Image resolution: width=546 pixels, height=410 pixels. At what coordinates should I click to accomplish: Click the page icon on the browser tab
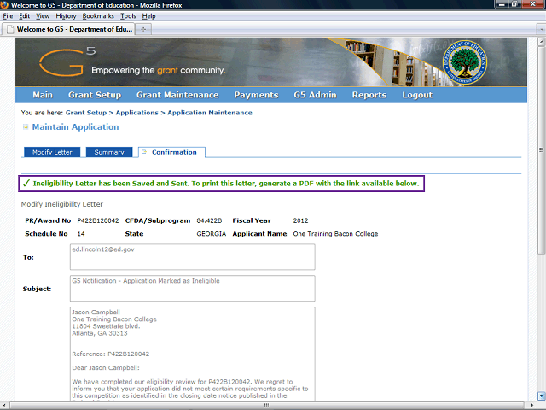[10, 29]
